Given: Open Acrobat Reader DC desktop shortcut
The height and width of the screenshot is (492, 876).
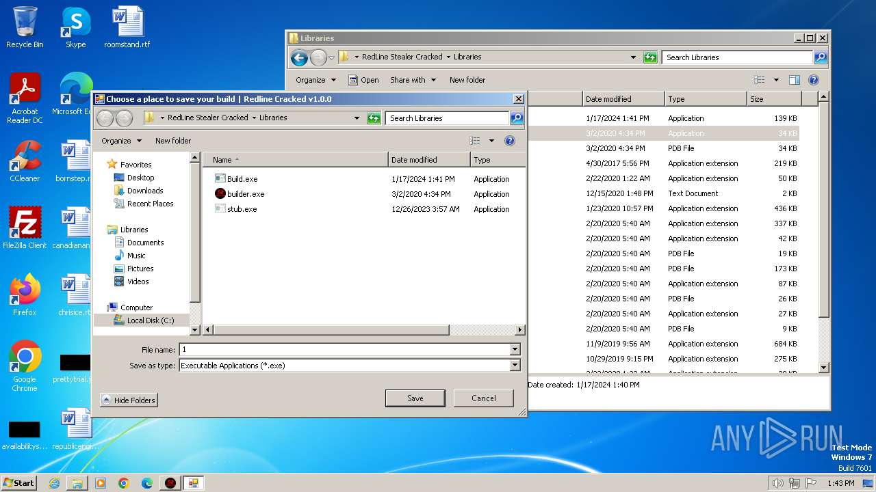Looking at the screenshot, I should point(25,98).
